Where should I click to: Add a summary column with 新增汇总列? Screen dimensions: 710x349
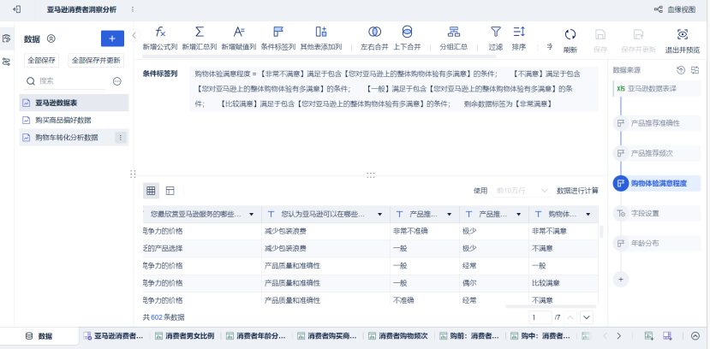click(200, 38)
